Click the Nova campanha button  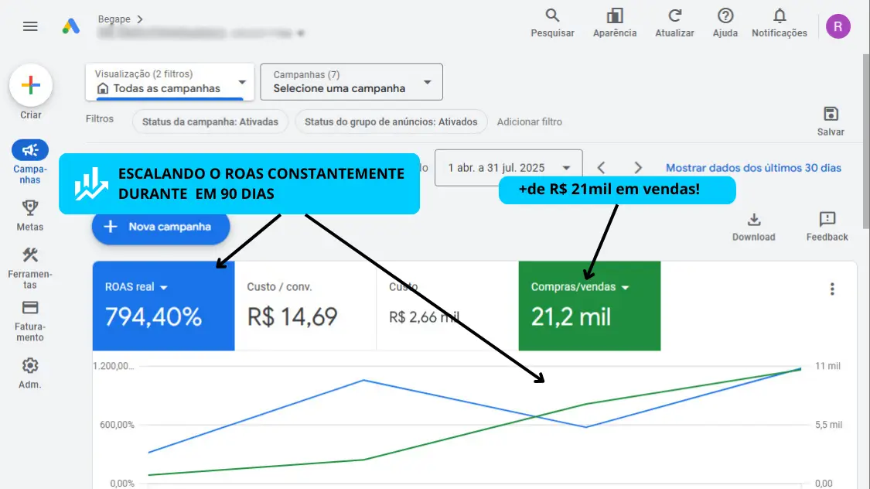click(161, 227)
